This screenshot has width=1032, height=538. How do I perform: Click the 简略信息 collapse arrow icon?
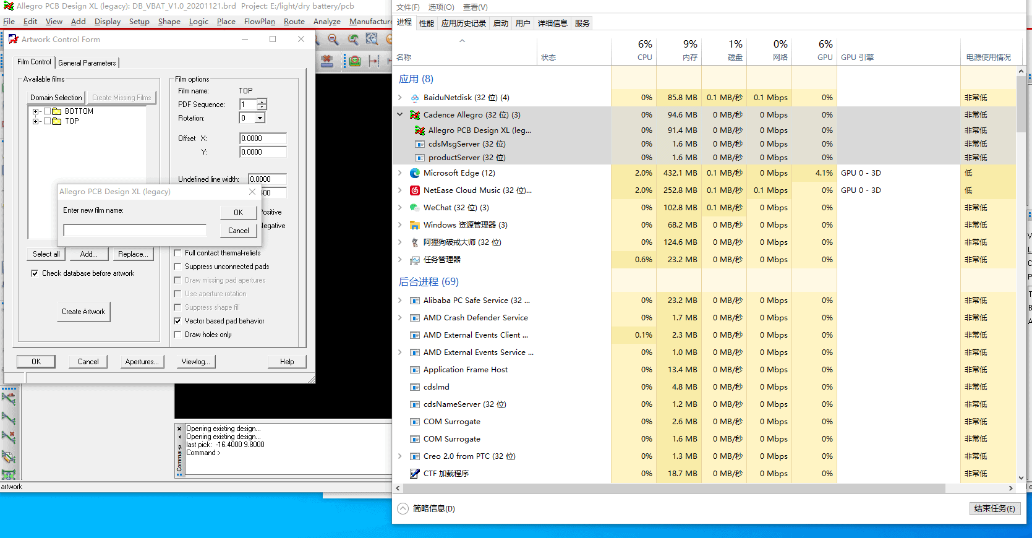[x=403, y=508]
